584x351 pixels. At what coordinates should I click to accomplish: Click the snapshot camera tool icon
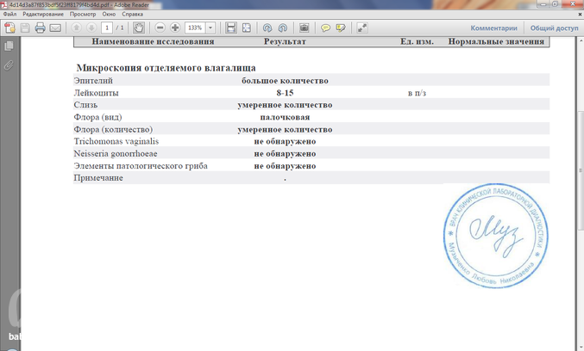coord(305,28)
